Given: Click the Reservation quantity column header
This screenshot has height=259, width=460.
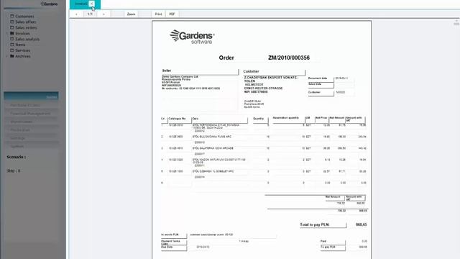Looking at the screenshot, I should click(x=286, y=118).
